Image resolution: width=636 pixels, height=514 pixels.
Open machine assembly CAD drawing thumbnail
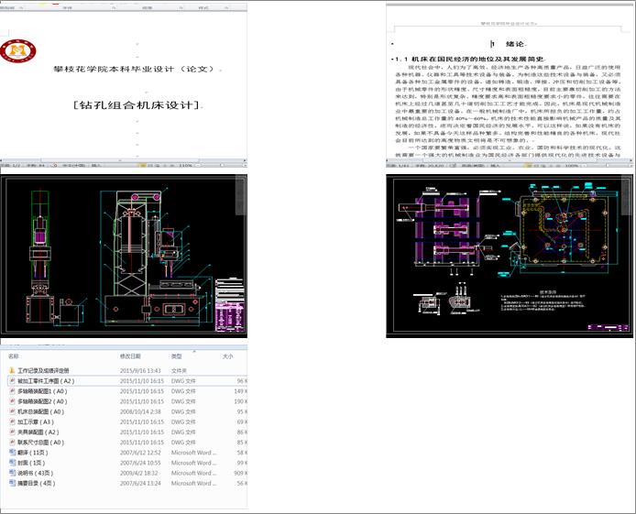(x=124, y=257)
